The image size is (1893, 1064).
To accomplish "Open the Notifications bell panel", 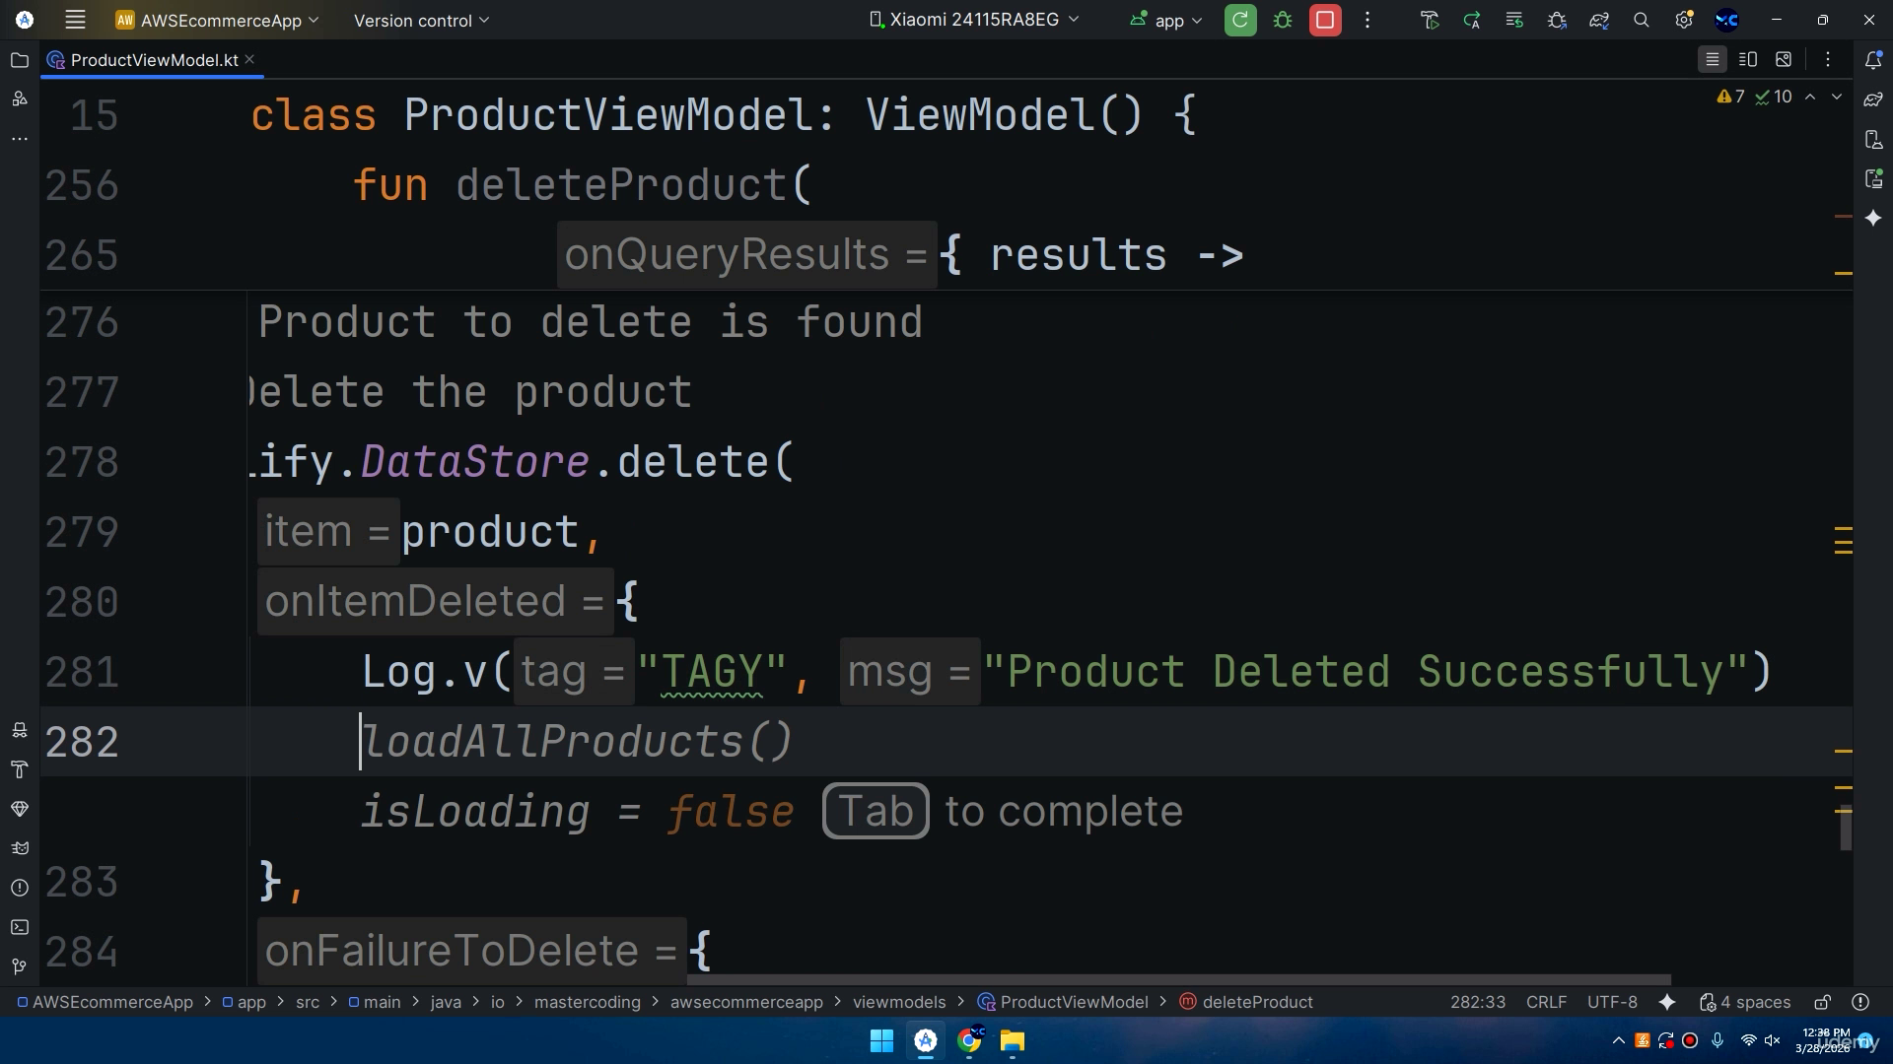I will click(x=1873, y=60).
